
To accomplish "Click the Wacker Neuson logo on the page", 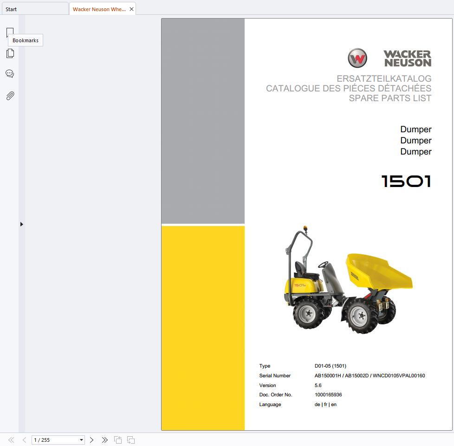I will pyautogui.click(x=389, y=58).
